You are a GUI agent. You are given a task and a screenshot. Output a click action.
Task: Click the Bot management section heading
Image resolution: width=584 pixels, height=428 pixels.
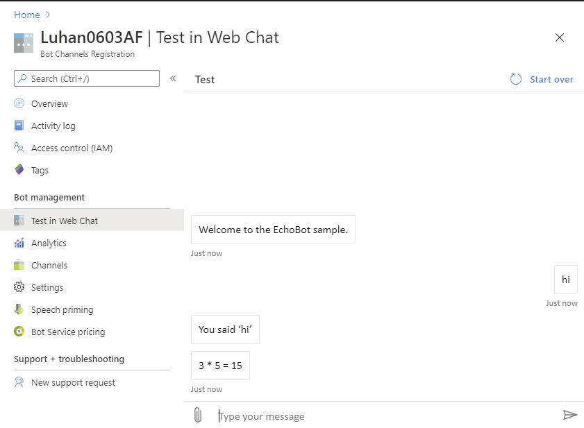49,197
